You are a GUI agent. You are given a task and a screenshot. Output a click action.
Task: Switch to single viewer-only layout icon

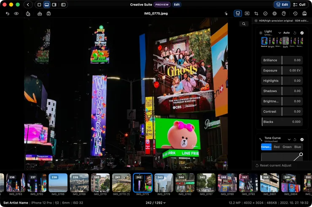(x=39, y=5)
